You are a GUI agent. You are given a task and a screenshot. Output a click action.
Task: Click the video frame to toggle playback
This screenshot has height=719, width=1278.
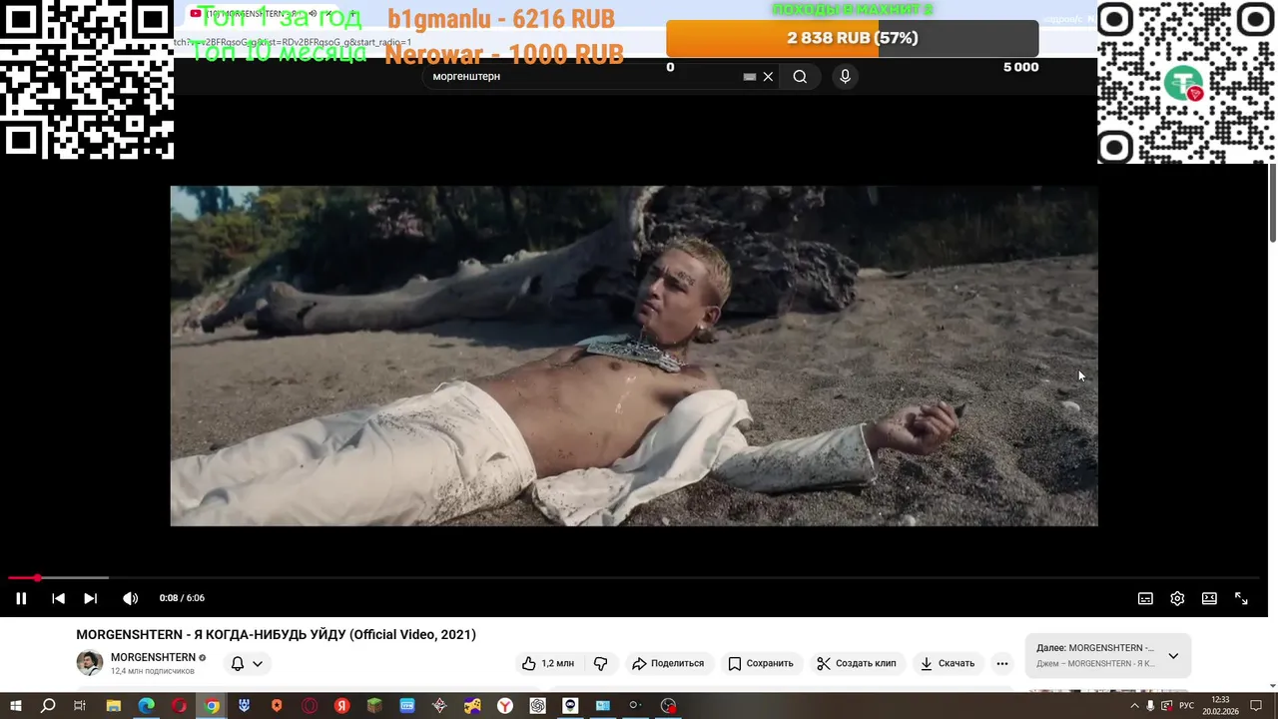(634, 356)
